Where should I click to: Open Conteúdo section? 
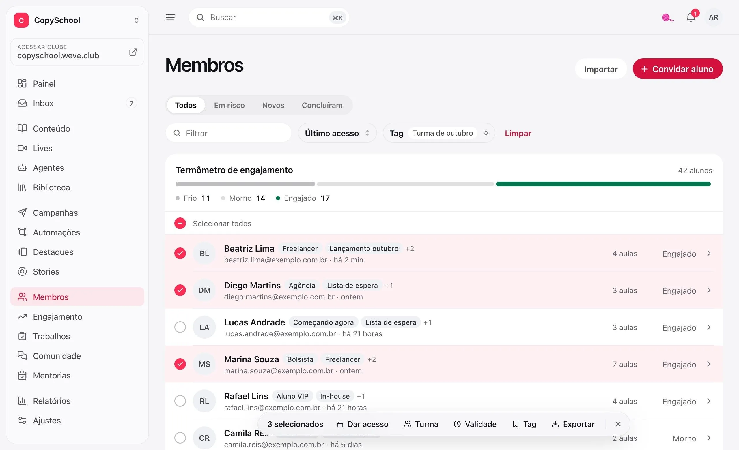coord(77,129)
